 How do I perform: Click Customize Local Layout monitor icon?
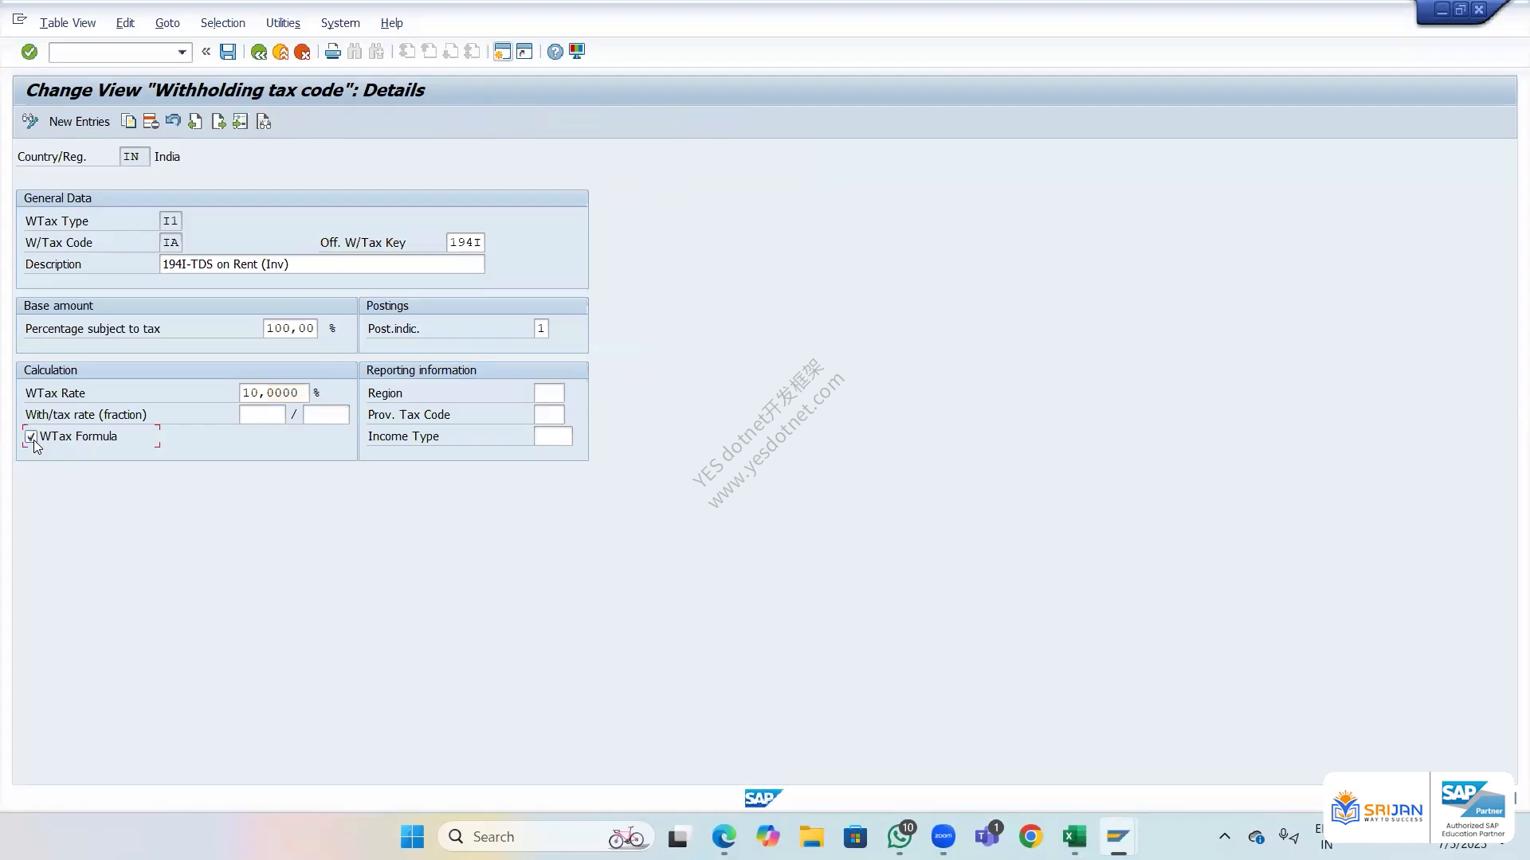click(577, 52)
